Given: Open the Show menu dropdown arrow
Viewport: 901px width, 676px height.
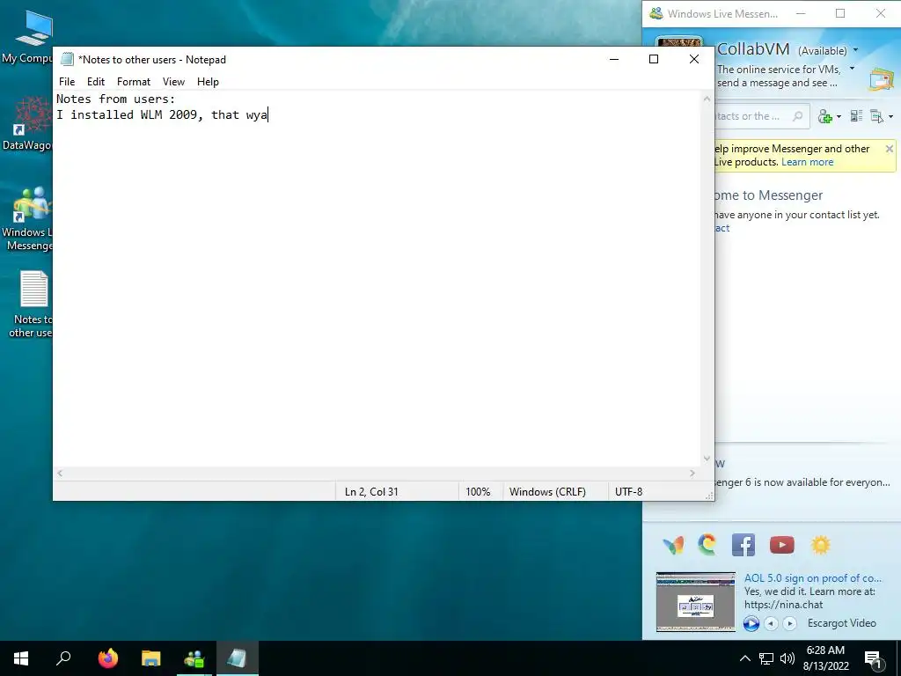Looking at the screenshot, I should [890, 117].
